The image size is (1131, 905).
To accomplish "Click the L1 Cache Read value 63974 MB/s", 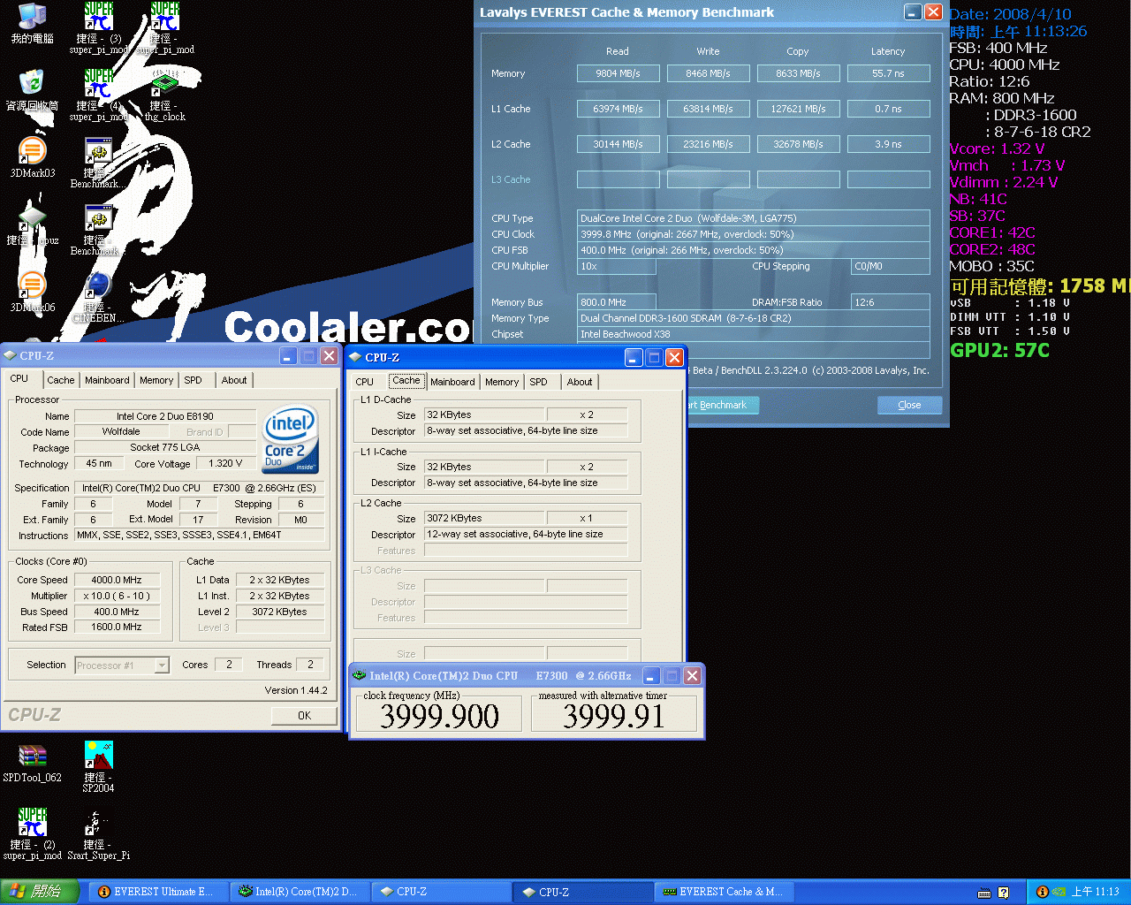I will tap(618, 109).
